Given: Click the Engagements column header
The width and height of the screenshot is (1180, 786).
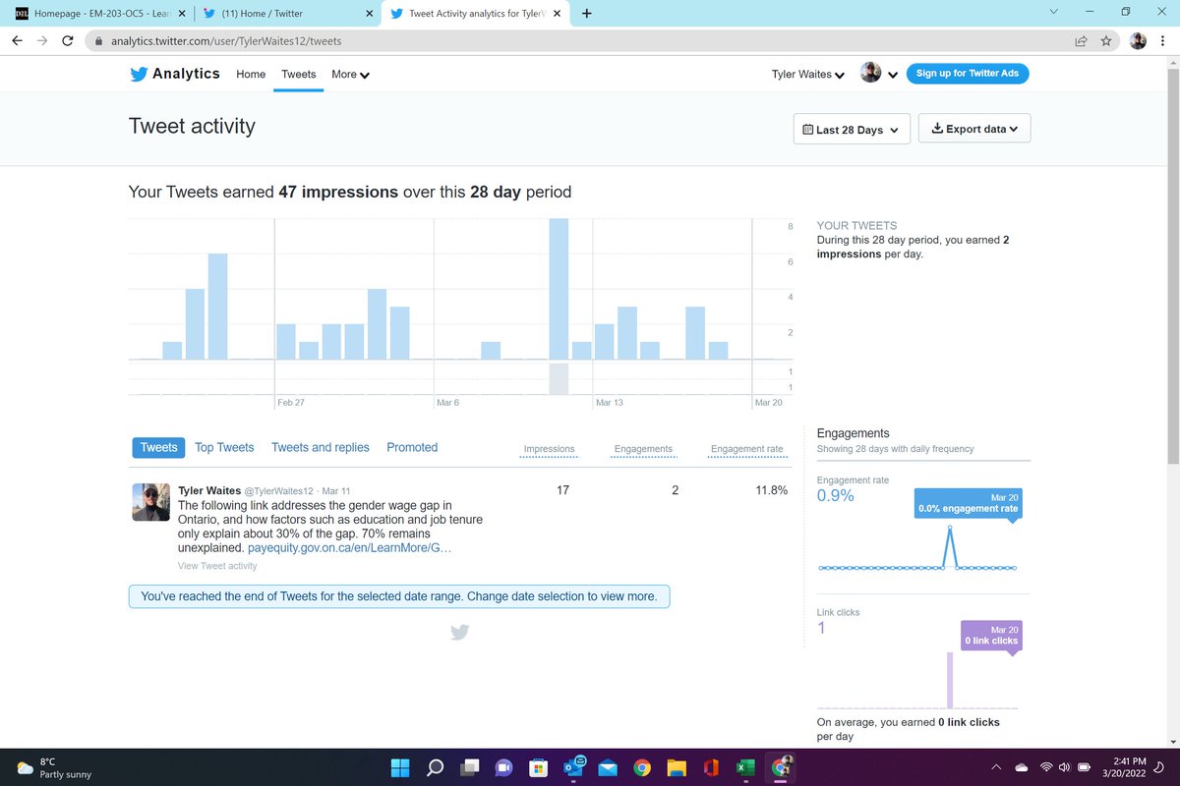Looking at the screenshot, I should click(643, 449).
